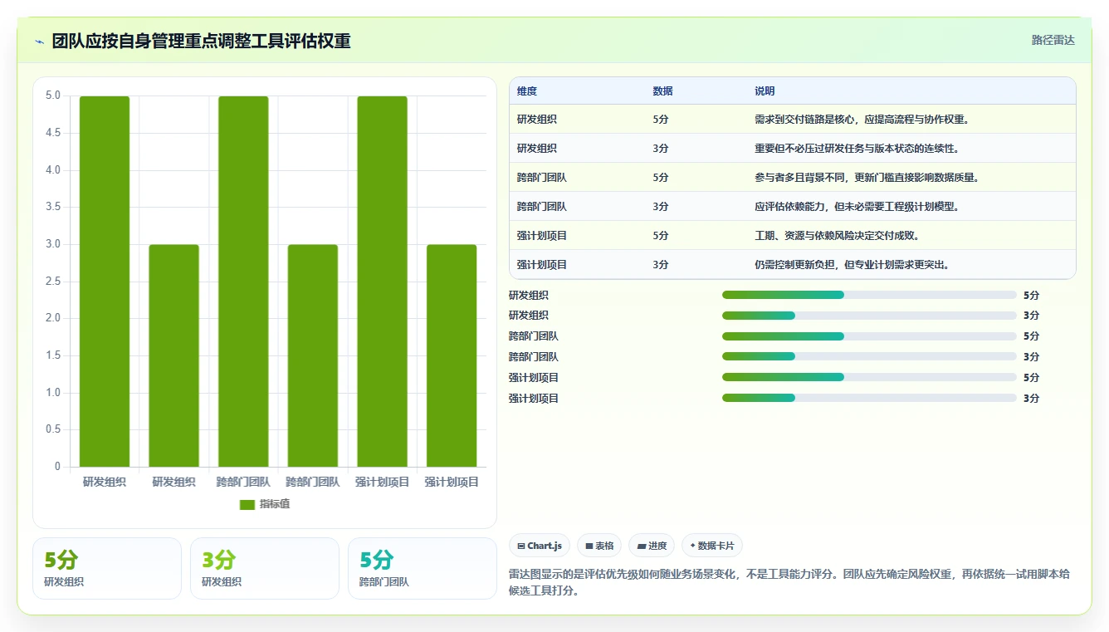Select the row 参与者多且背景不同，更新门槛直接影响数据质量。
Image resolution: width=1109 pixels, height=632 pixels.
pos(793,177)
